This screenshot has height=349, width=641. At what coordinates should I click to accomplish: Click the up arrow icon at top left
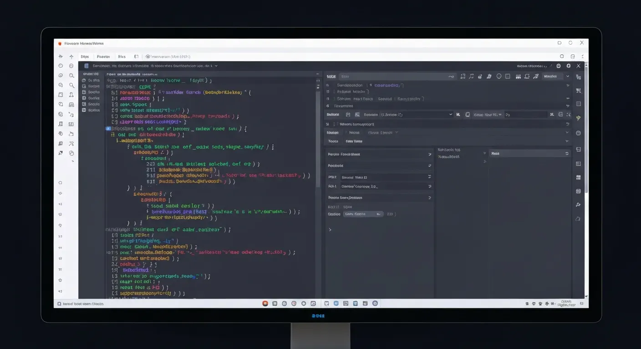(71, 57)
